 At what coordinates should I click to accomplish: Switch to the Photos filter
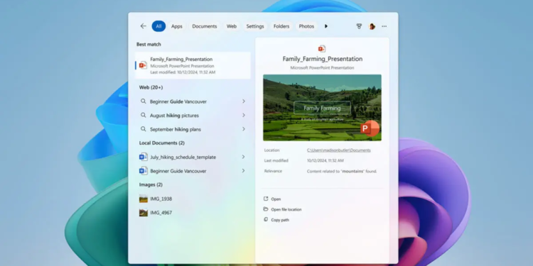[306, 26]
